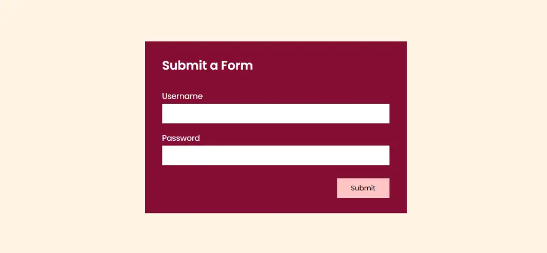Activate the second text field of the form
The height and width of the screenshot is (253, 547).
[276, 155]
